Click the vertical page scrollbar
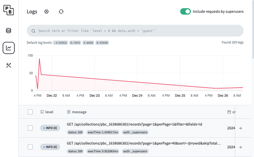This screenshot has height=157, width=254. click(253, 29)
